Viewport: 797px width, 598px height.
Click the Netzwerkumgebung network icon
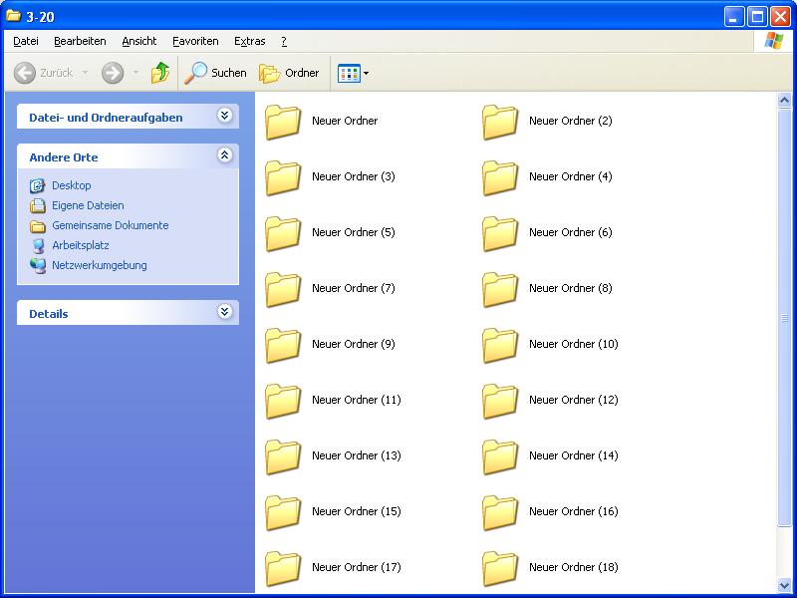click(38, 265)
